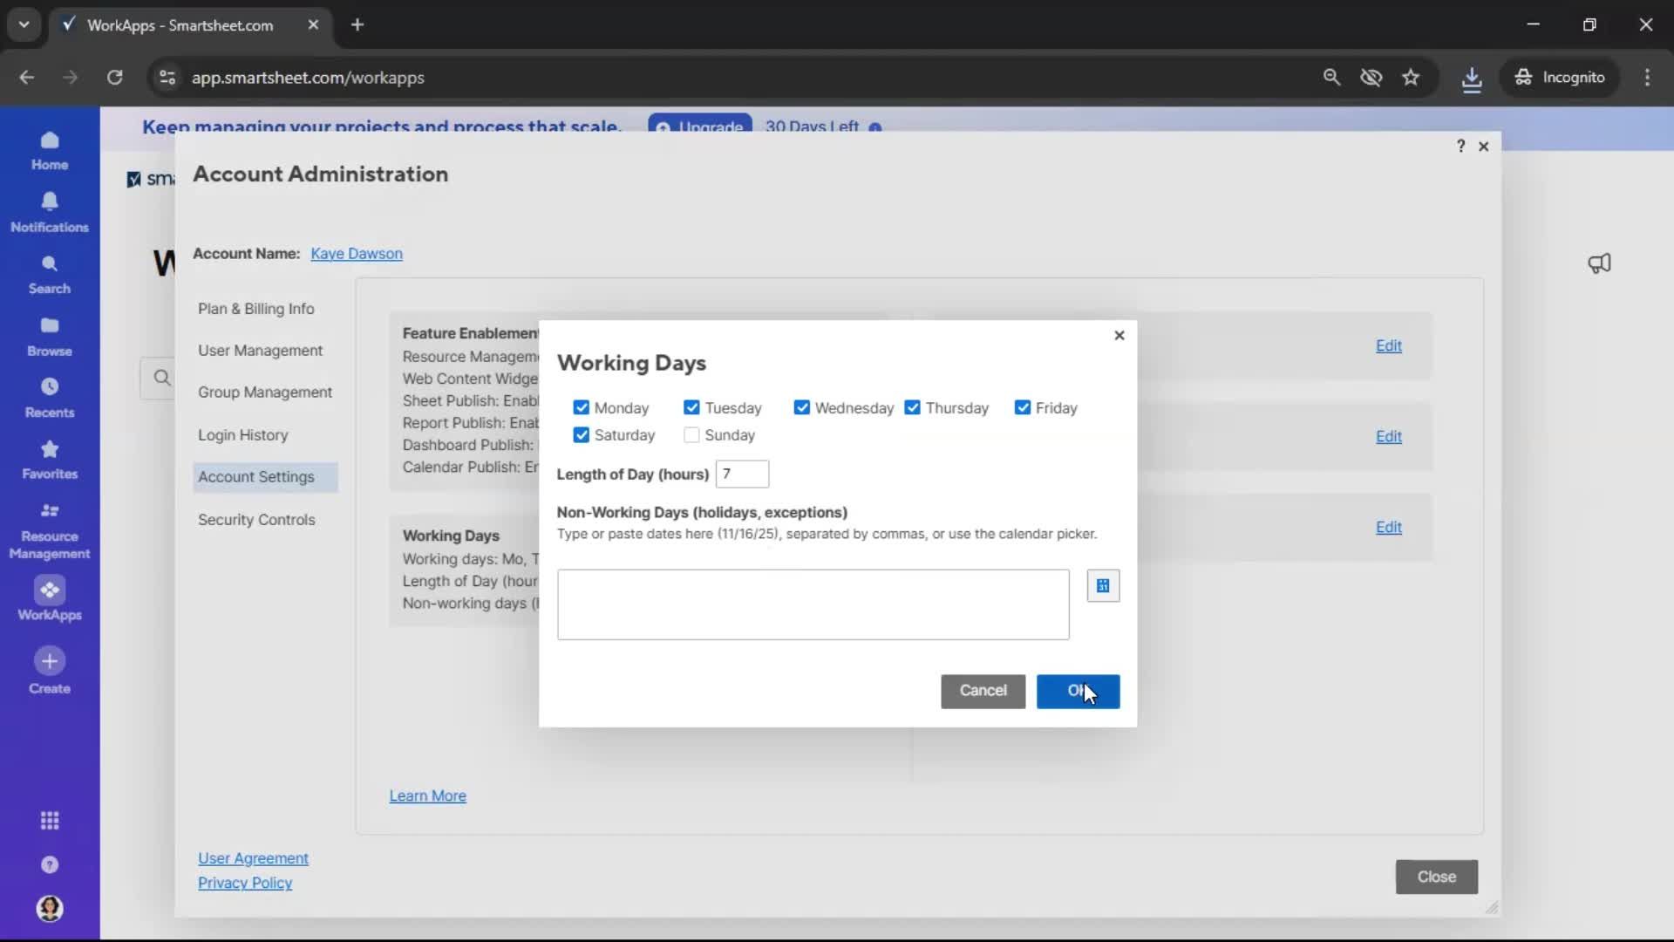The width and height of the screenshot is (1674, 942).
Task: Click the Length of Day hours field
Action: coord(742,474)
